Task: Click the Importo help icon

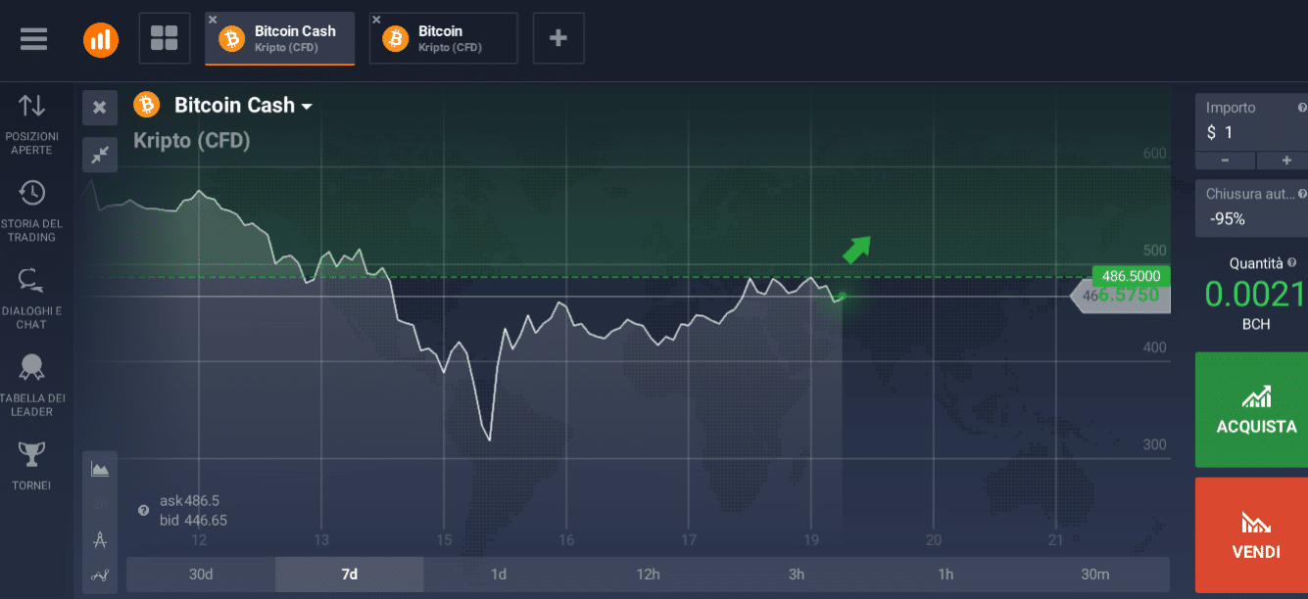Action: 1302,108
